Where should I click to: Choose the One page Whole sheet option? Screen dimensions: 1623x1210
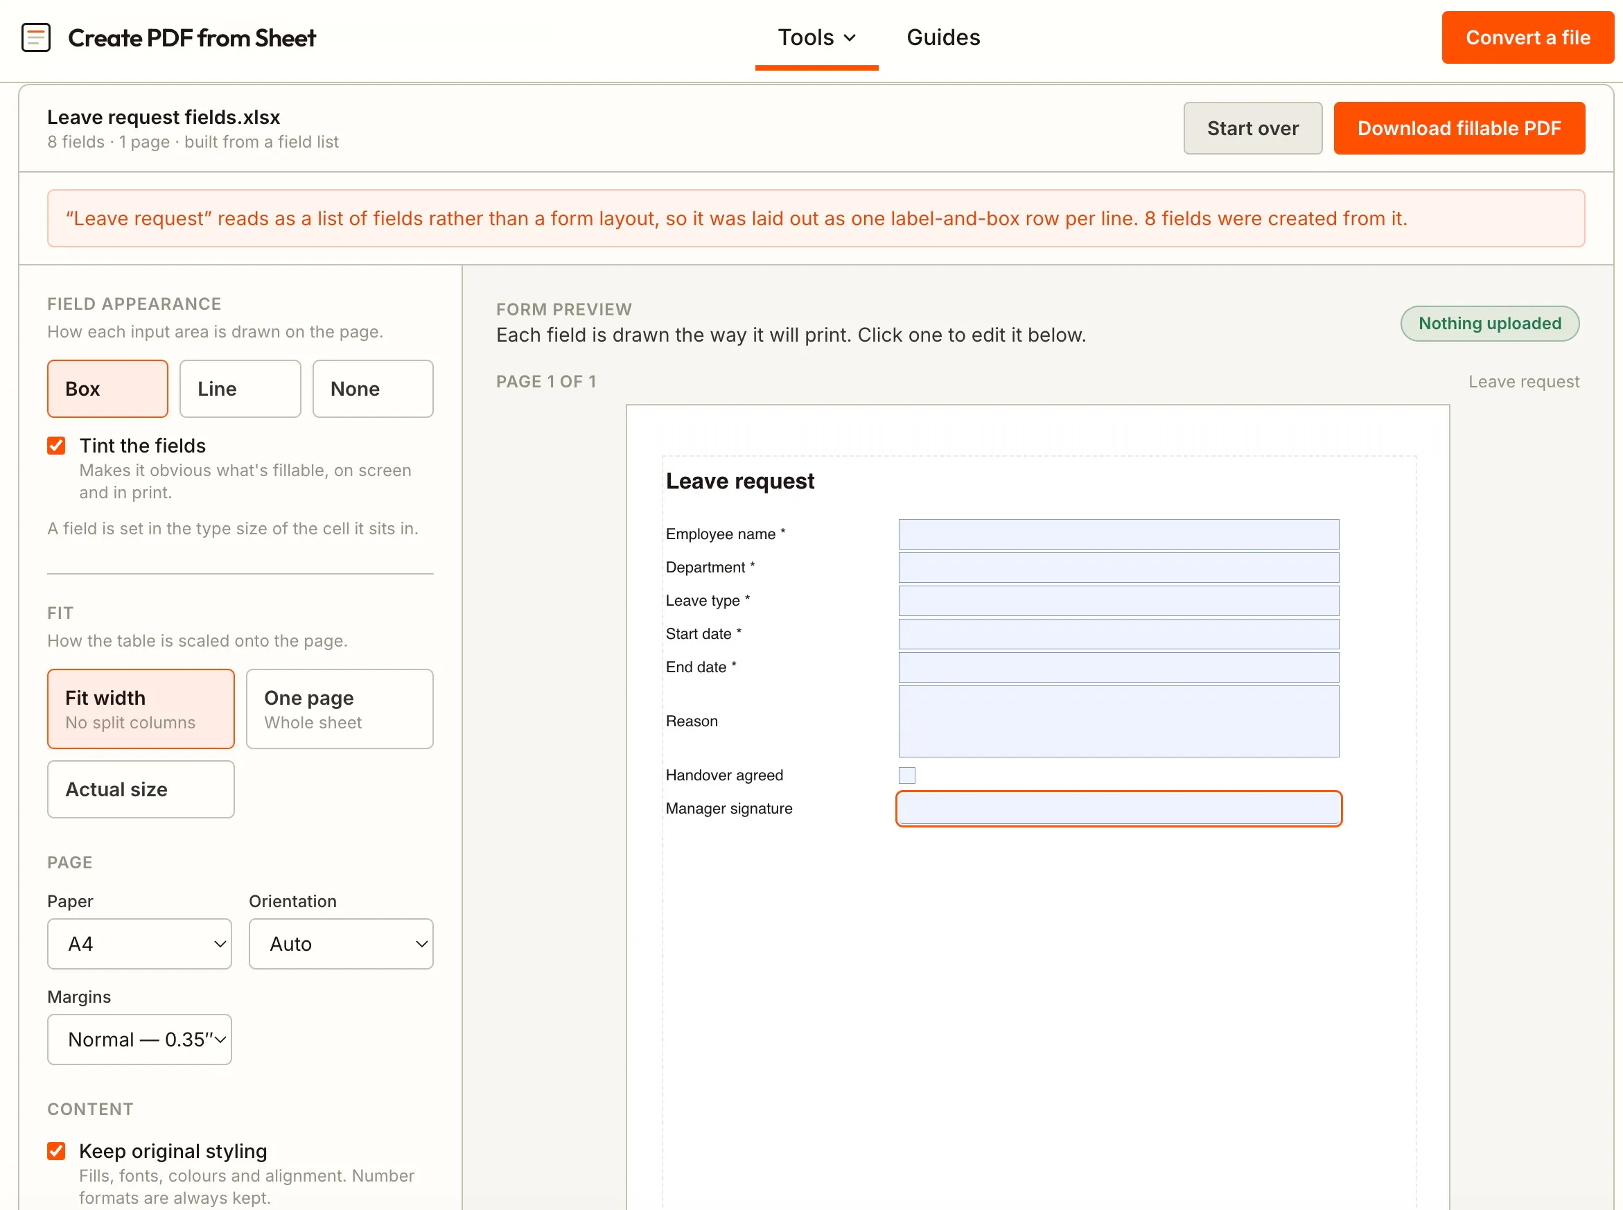[340, 708]
